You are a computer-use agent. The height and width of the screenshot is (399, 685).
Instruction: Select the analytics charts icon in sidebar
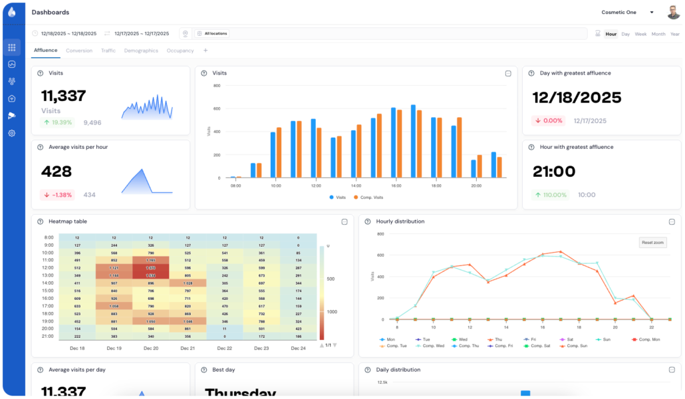11,63
